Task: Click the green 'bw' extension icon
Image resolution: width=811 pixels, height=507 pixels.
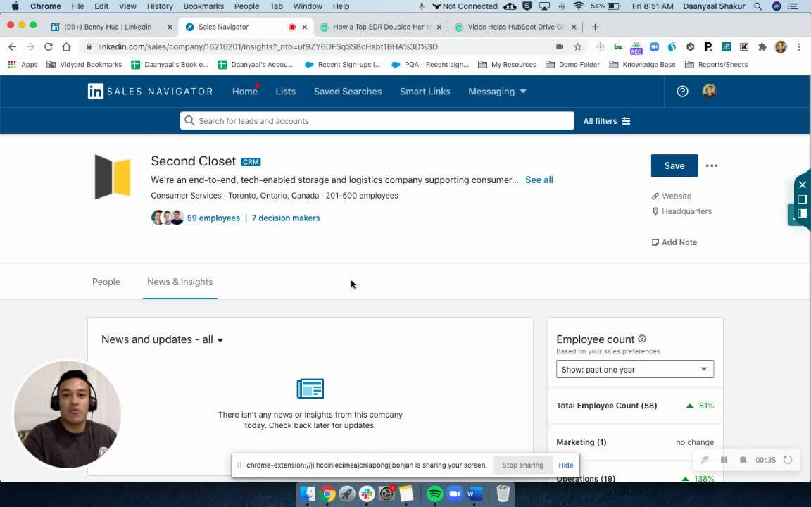Action: (x=618, y=46)
